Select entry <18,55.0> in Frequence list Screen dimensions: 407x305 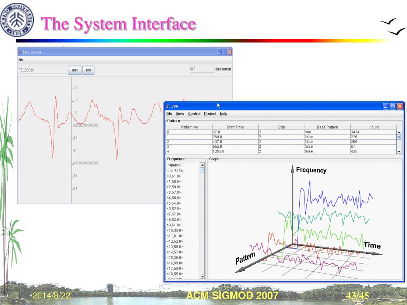[x=175, y=274]
